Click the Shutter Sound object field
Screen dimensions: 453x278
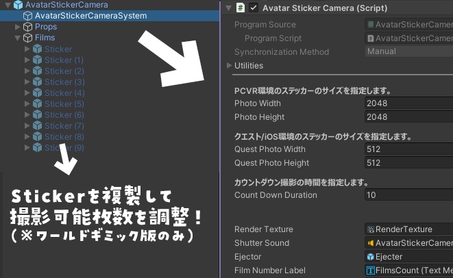coord(409,243)
